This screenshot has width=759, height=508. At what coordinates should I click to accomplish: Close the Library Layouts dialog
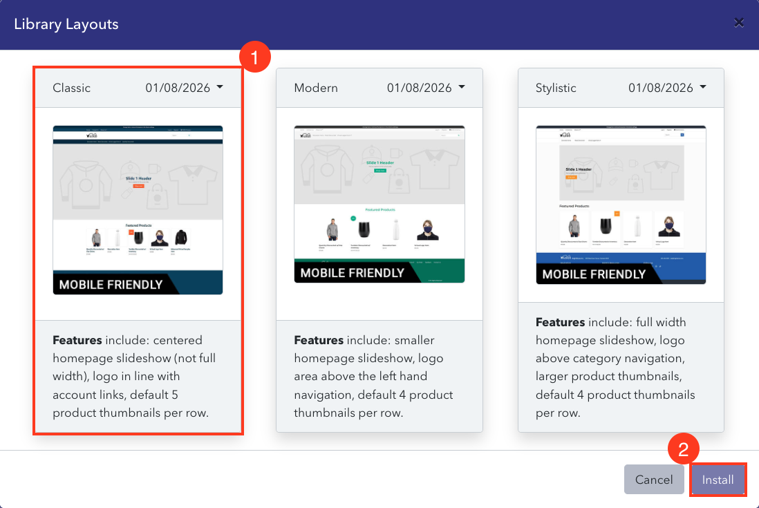click(x=739, y=23)
